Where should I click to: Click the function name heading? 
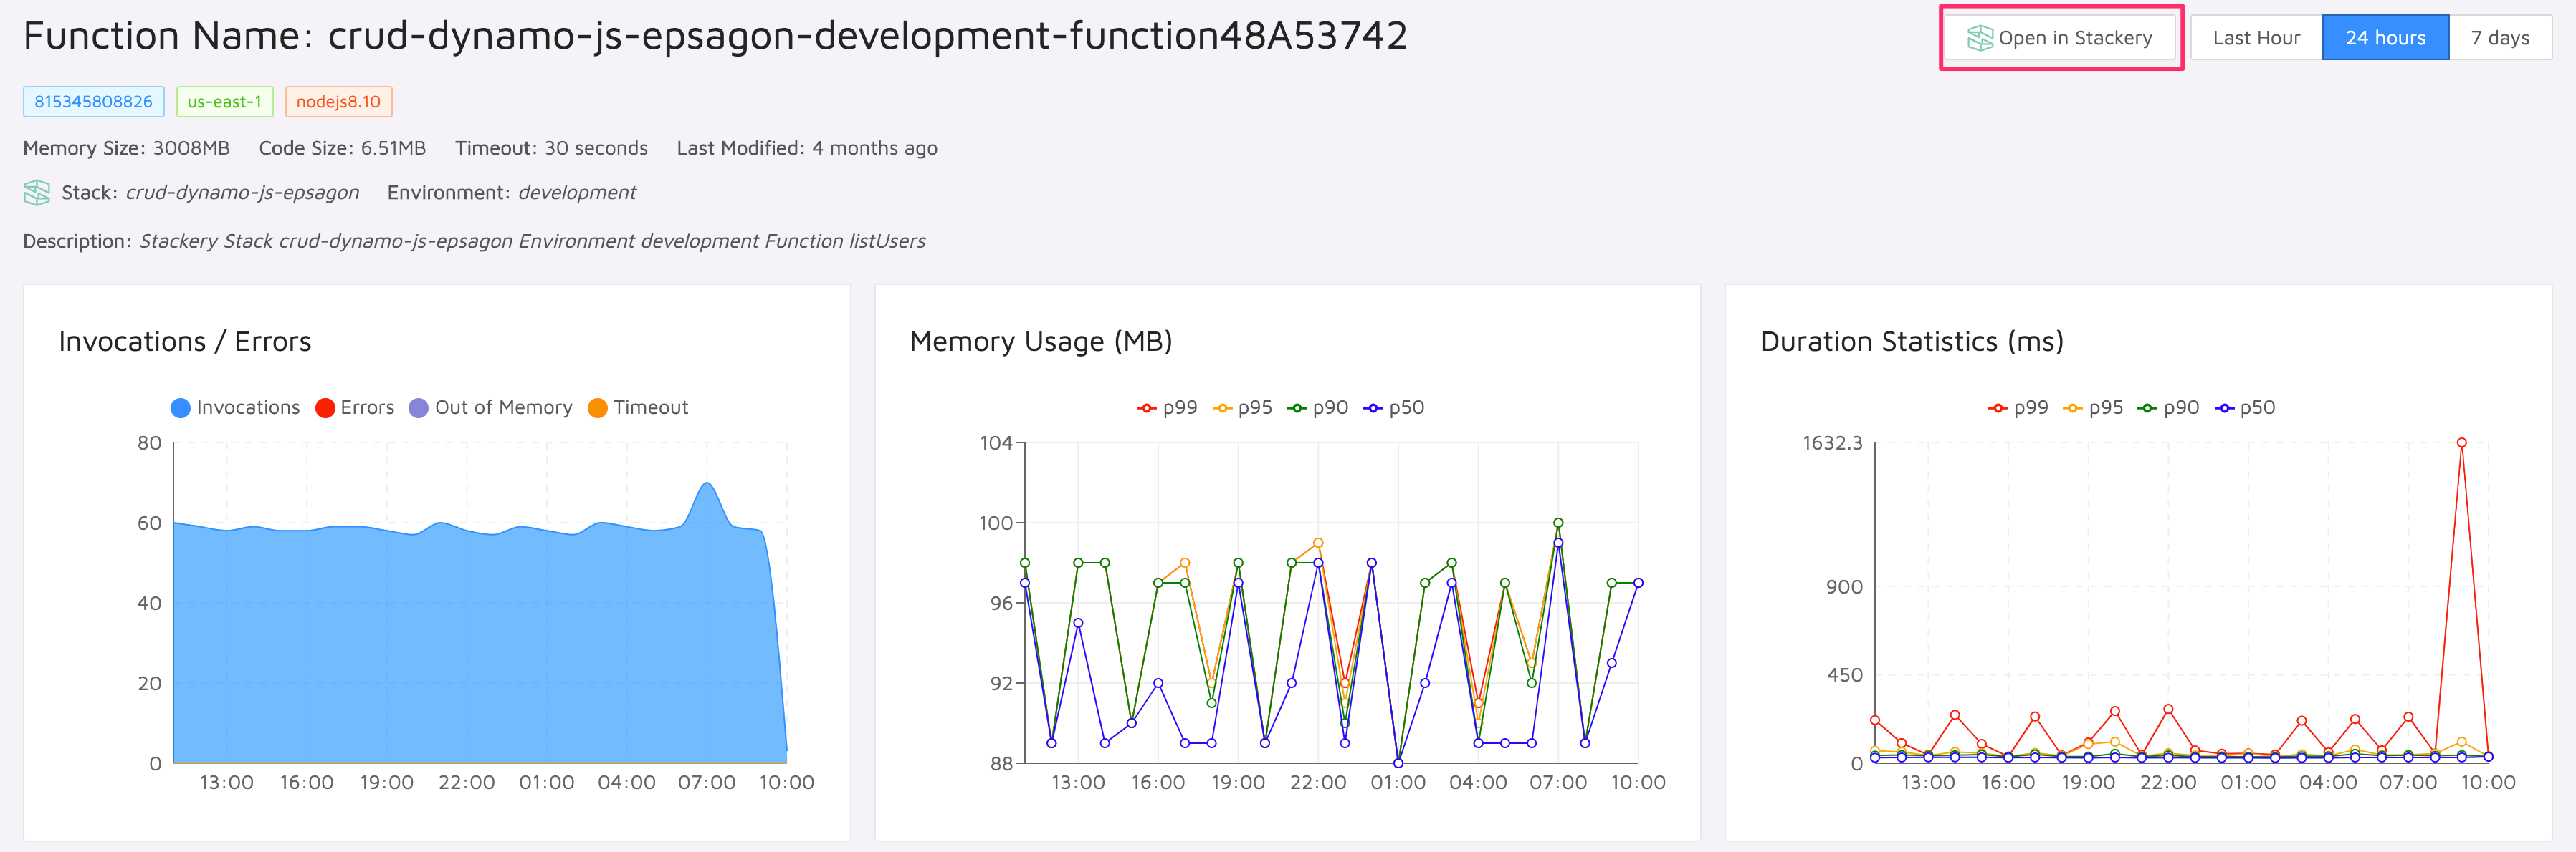pyautogui.click(x=715, y=36)
